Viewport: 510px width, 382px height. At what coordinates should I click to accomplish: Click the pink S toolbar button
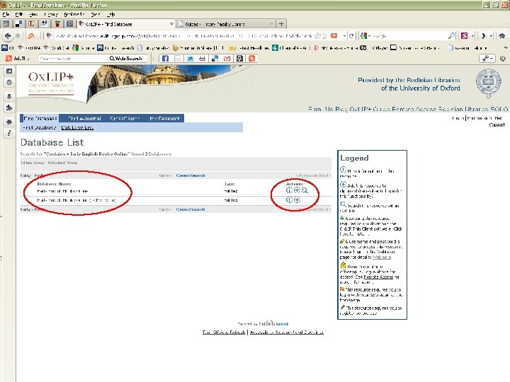pyautogui.click(x=464, y=36)
